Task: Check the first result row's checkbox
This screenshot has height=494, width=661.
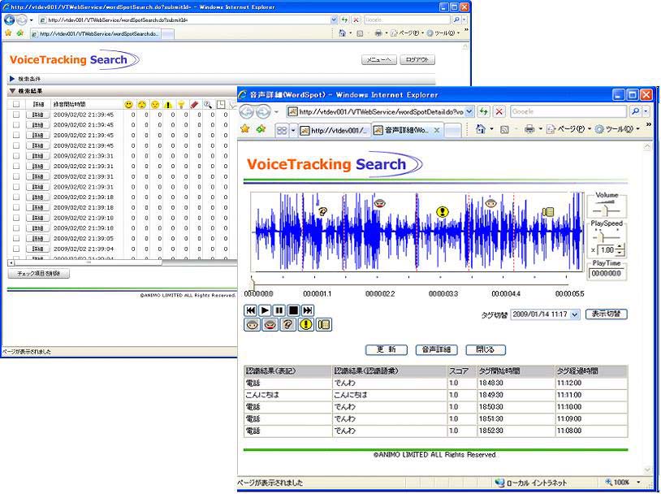Action: point(16,115)
